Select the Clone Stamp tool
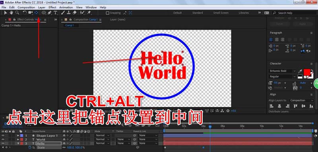Screen dimensions: 318x152 coord(69,13)
